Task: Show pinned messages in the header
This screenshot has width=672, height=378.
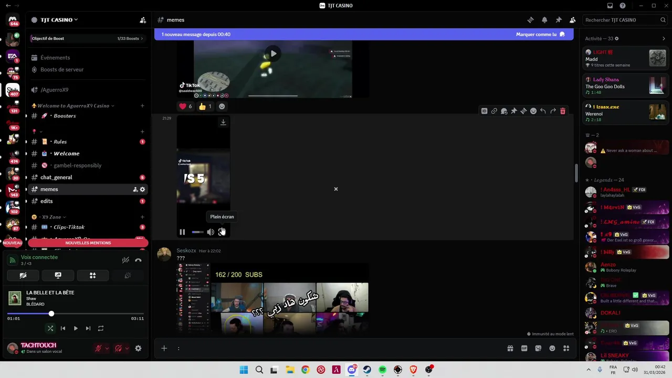Action: [559, 20]
